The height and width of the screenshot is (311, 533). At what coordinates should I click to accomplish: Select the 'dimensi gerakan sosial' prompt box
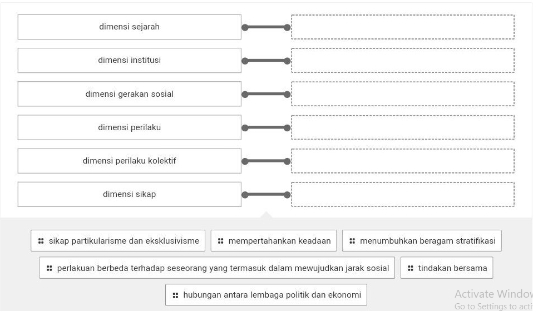(x=129, y=94)
